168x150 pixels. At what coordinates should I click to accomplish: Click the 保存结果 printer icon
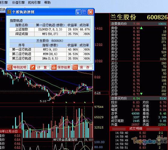pyautogui.click(x=54, y=67)
